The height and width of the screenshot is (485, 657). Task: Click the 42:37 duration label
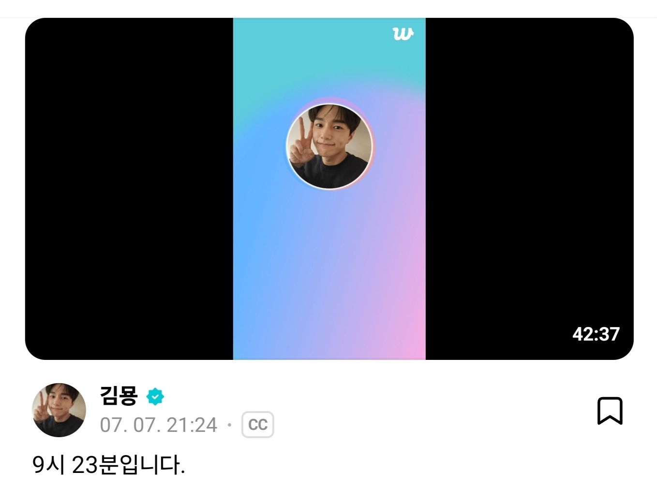[x=596, y=334]
